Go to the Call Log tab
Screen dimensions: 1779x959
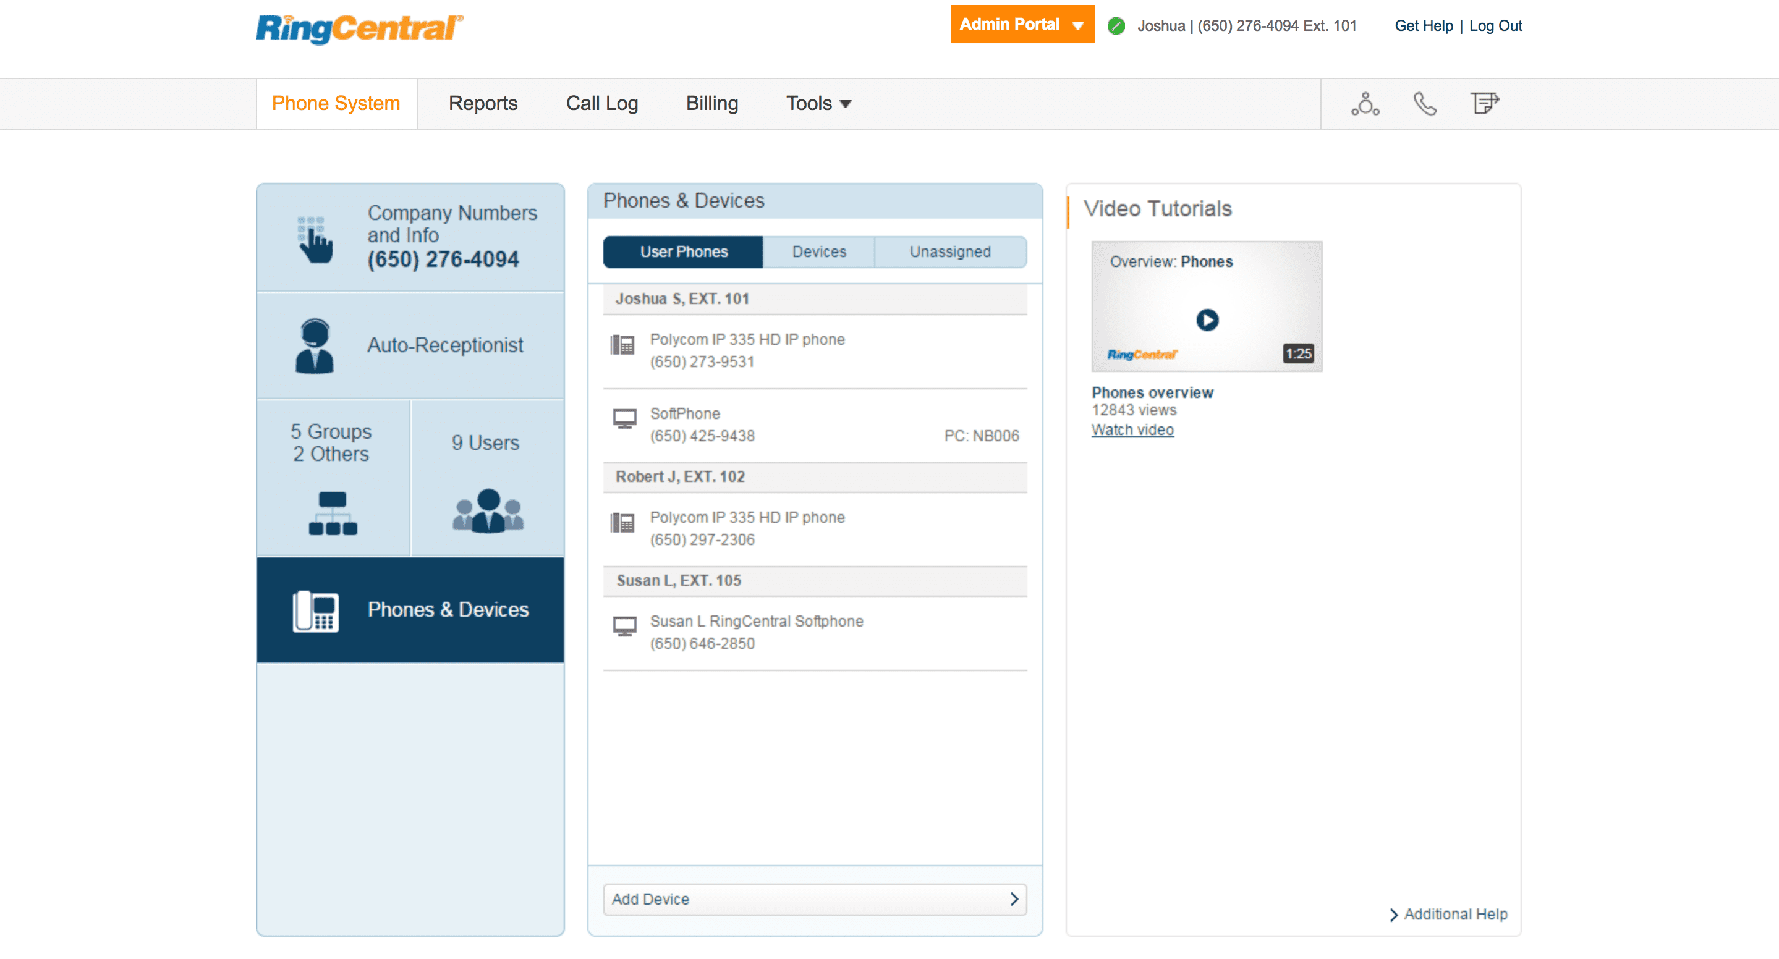pyautogui.click(x=601, y=104)
